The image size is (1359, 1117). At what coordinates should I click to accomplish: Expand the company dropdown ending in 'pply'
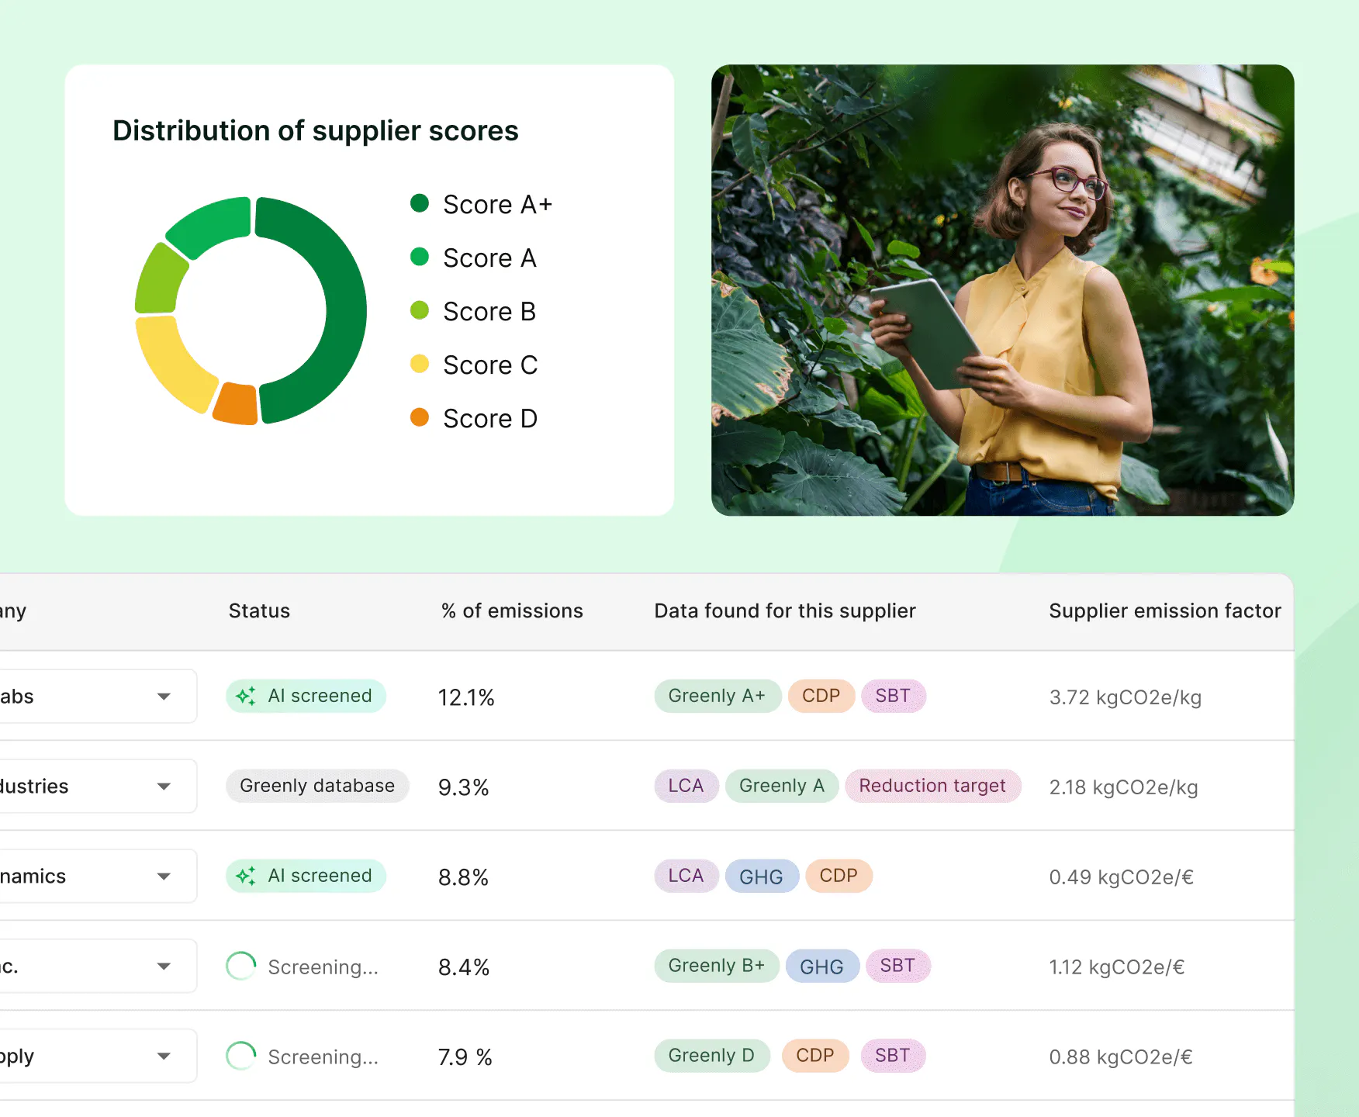tap(98, 1056)
